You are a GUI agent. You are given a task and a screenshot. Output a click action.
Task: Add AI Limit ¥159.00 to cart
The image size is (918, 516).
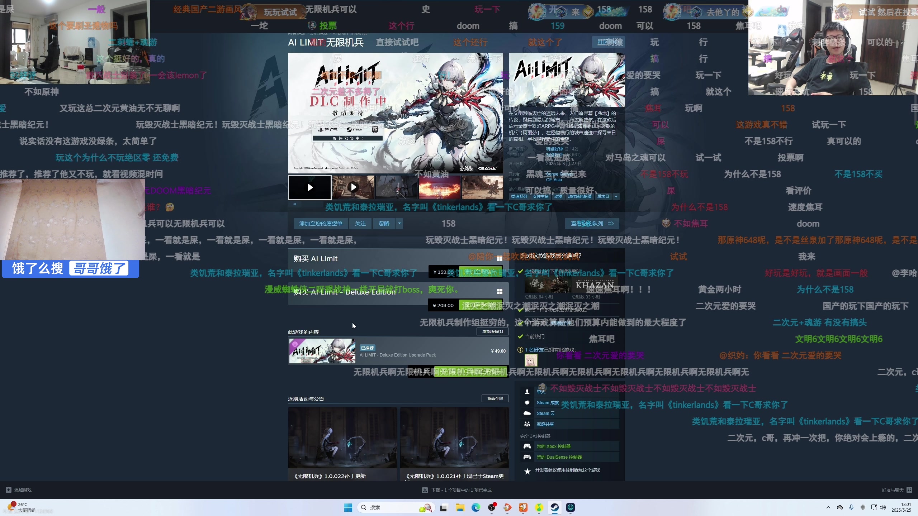[481, 272]
